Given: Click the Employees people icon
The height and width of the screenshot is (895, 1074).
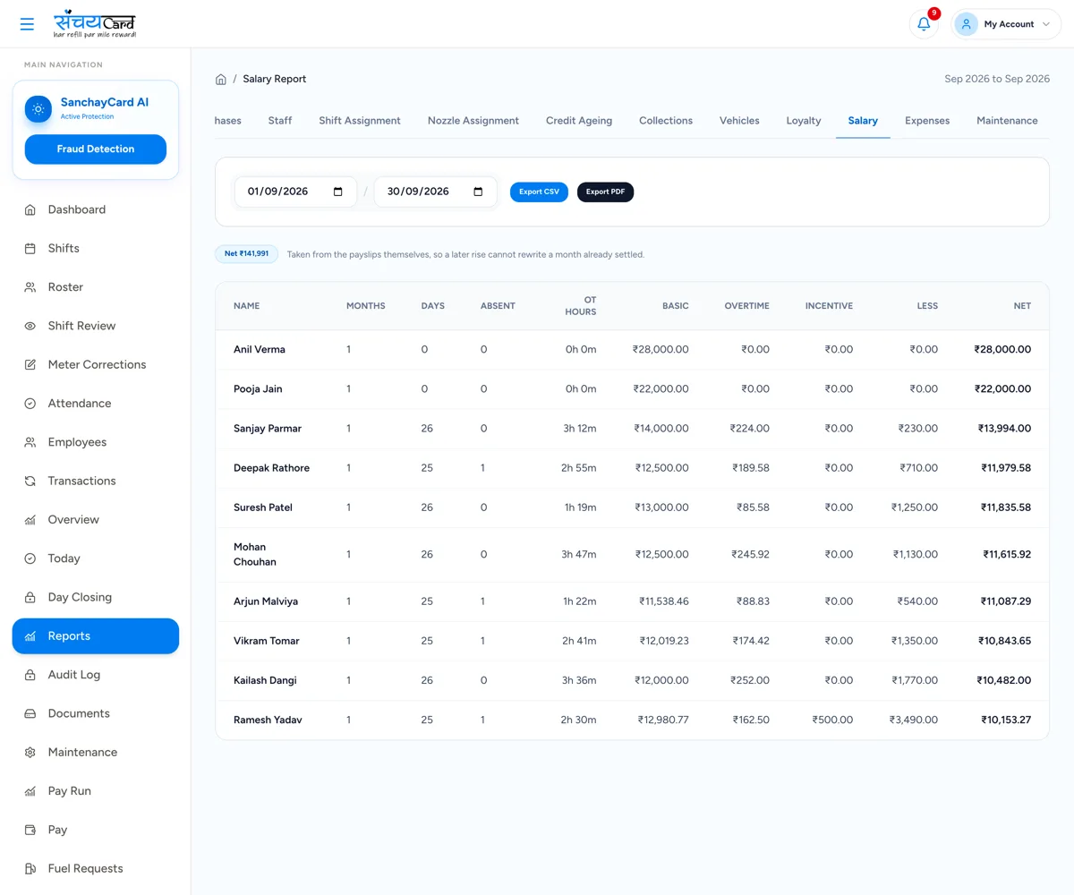Looking at the screenshot, I should (30, 442).
